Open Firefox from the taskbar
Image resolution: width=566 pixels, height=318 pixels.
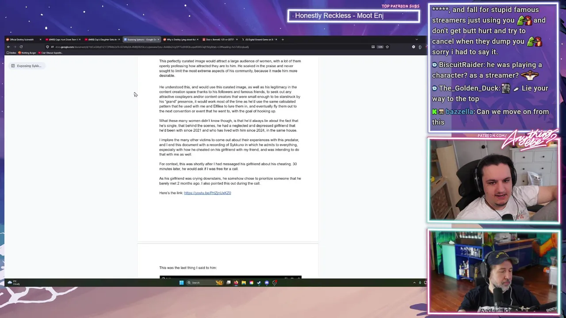(x=236, y=283)
